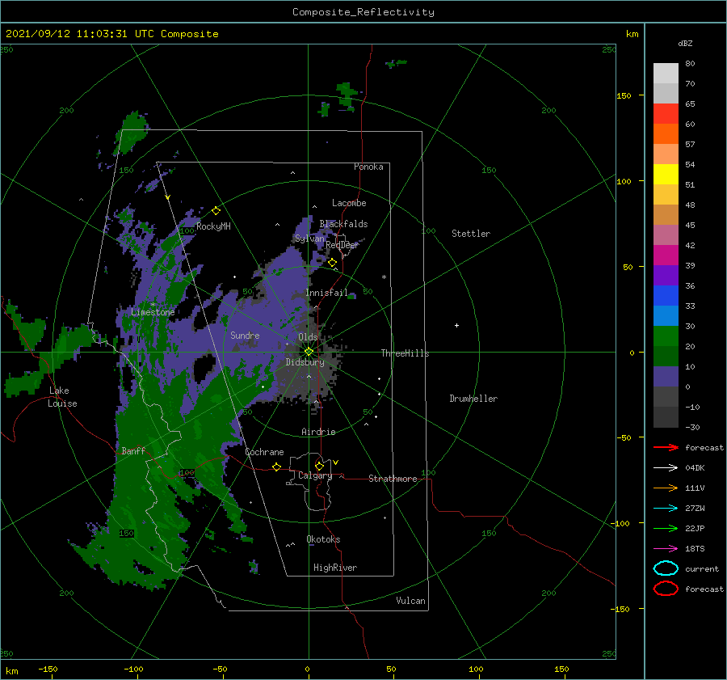This screenshot has width=727, height=680.
Task: Click the bottom axis -150 km tick label
Action: [x=48, y=669]
